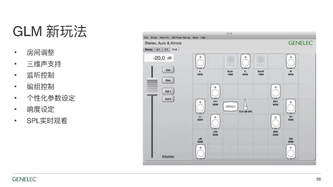Select the L1 8340 speaker icon
Viewport: 333px width, 187px height.
pos(200,106)
